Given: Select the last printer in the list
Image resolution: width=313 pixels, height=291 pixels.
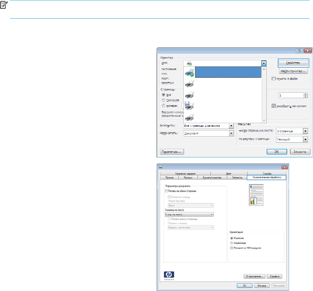Looking at the screenshot, I should pyautogui.click(x=189, y=117).
